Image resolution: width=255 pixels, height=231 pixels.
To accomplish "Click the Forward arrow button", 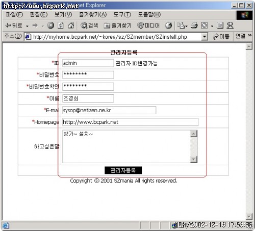I will (35, 25).
